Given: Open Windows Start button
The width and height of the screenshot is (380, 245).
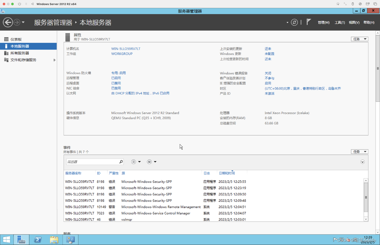Looking at the screenshot, I should coord(7,240).
